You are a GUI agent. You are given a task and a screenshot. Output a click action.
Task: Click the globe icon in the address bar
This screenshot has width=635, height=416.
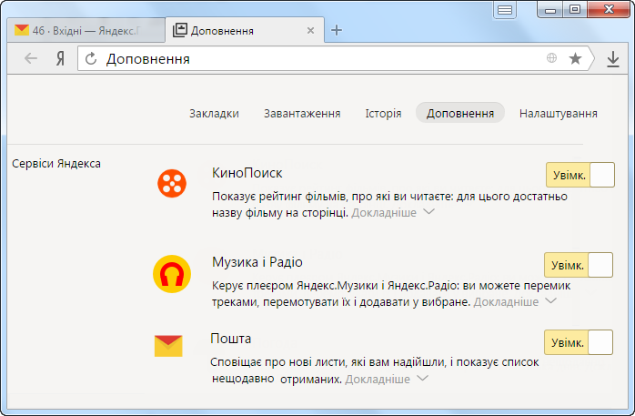551,58
